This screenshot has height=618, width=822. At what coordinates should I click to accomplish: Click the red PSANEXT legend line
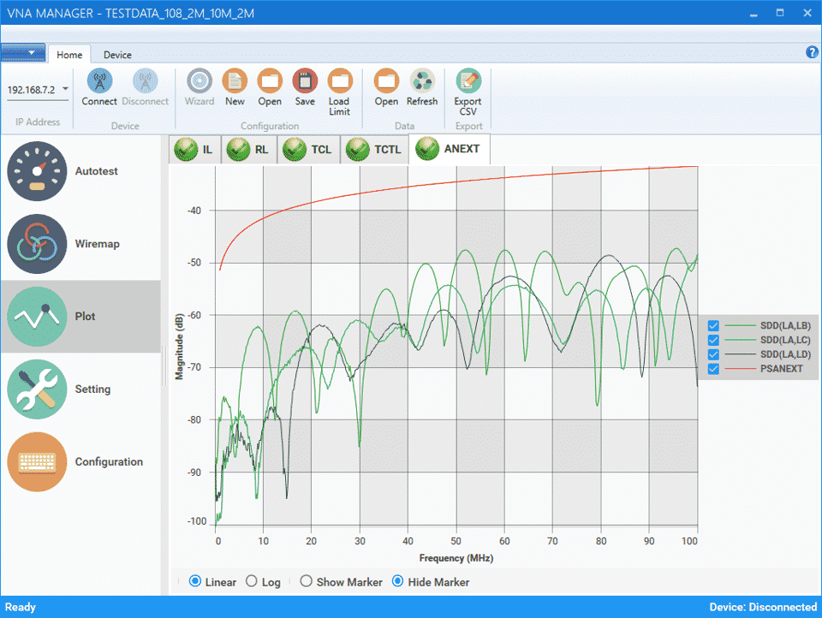click(x=740, y=369)
